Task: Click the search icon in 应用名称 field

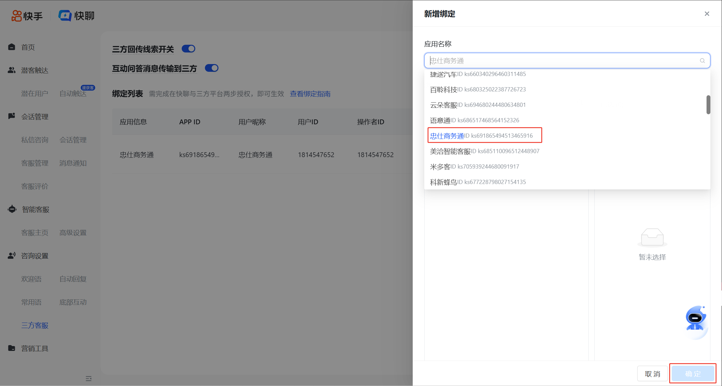Action: [702, 61]
